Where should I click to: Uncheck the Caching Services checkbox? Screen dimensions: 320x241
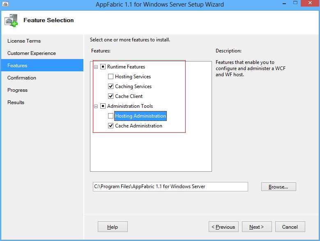(111, 86)
